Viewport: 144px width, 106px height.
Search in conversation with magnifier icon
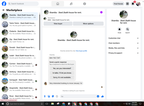pyautogui.click(x=128, y=29)
